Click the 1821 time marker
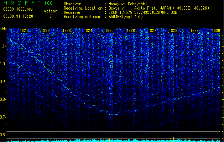Viewport: 224px width, 142px height. coord(24,31)
